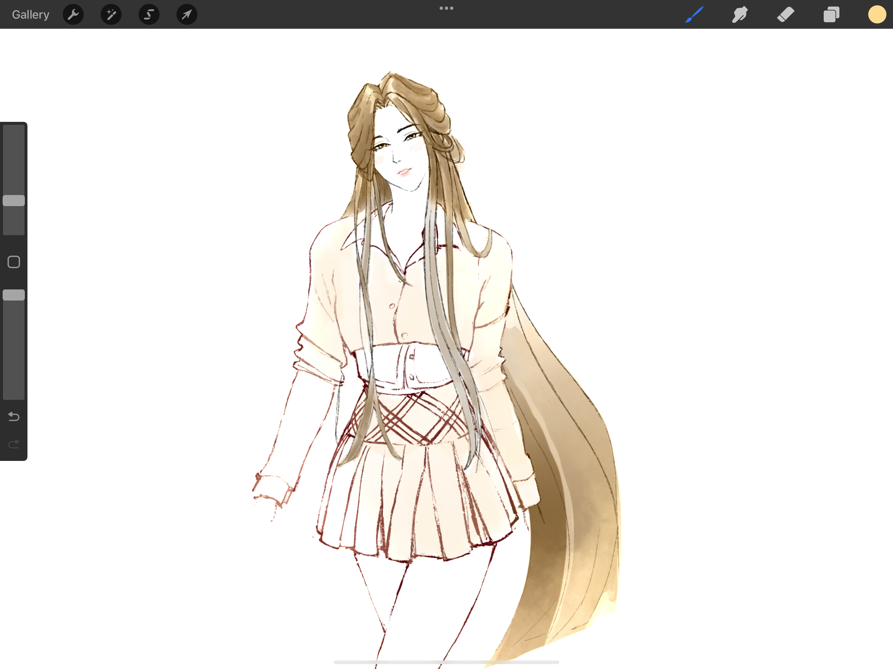Undo the last stroke

pos(14,416)
